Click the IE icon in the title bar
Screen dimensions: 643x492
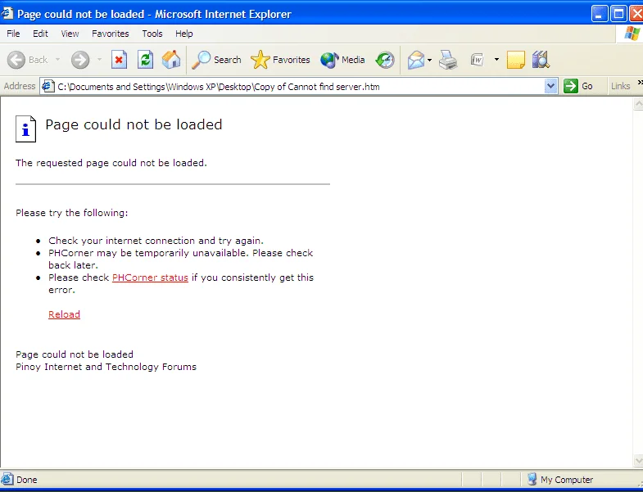pos(7,14)
